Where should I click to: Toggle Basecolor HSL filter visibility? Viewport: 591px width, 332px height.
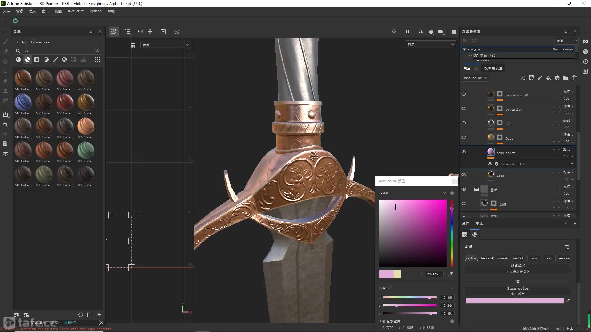click(490, 164)
